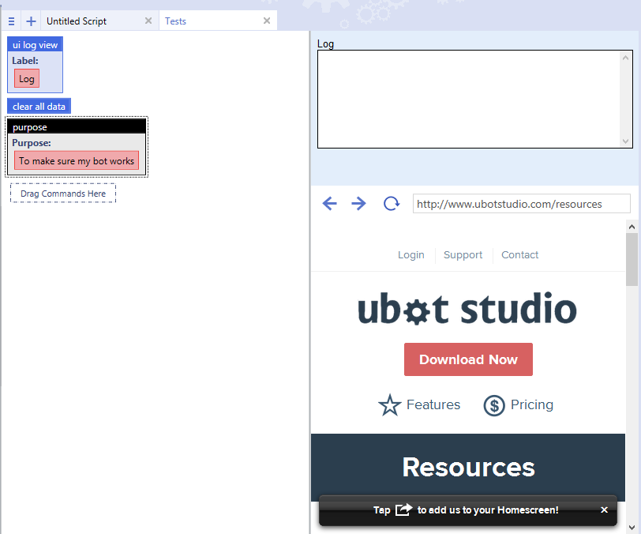Screen dimensions: 641x534
Task: Click the share icon in the homescreen banner
Action: (403, 510)
